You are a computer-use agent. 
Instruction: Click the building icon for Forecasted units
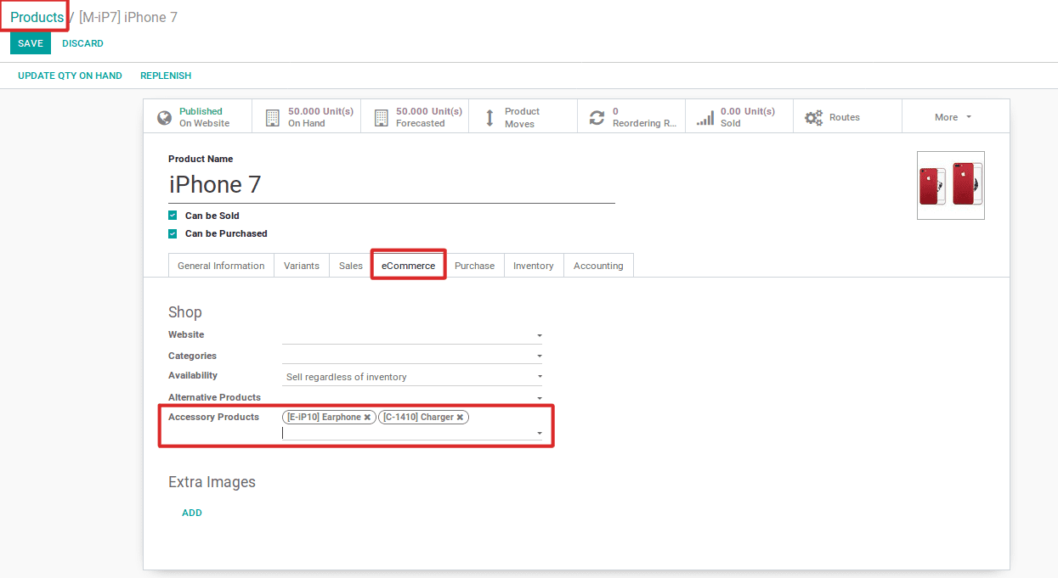pyautogui.click(x=381, y=117)
